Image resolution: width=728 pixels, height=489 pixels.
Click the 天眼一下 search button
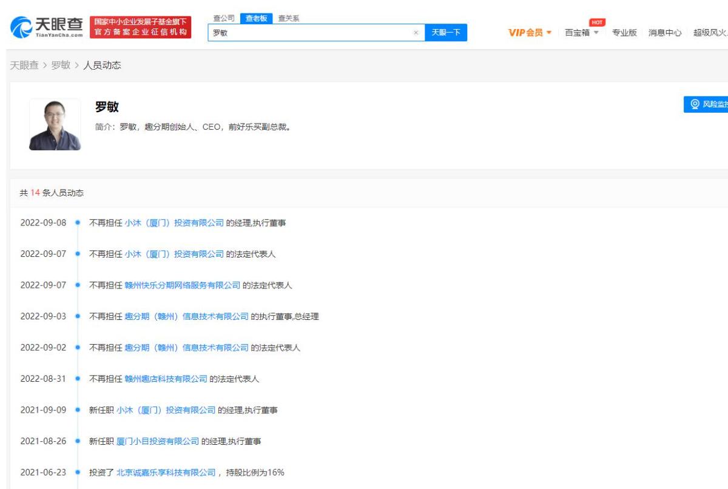[x=448, y=32]
